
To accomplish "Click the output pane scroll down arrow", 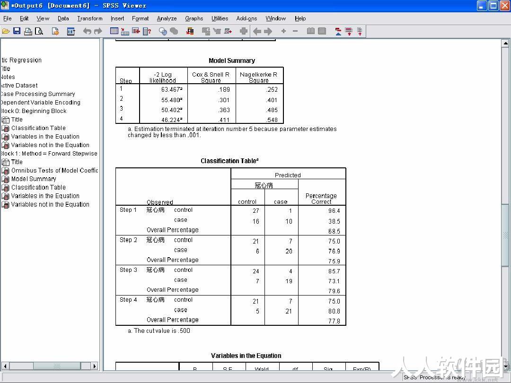I will (505, 366).
